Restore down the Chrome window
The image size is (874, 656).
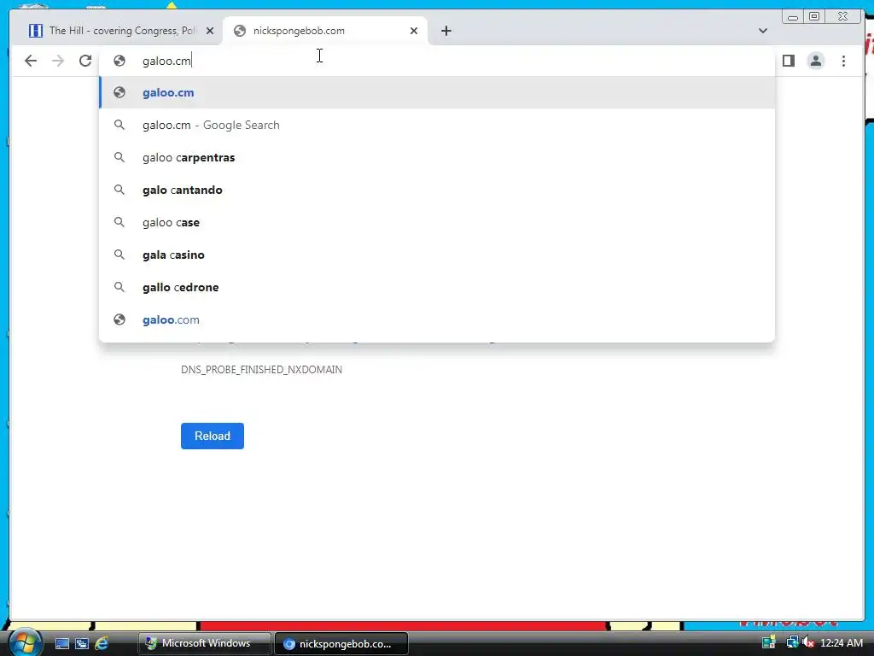814,16
